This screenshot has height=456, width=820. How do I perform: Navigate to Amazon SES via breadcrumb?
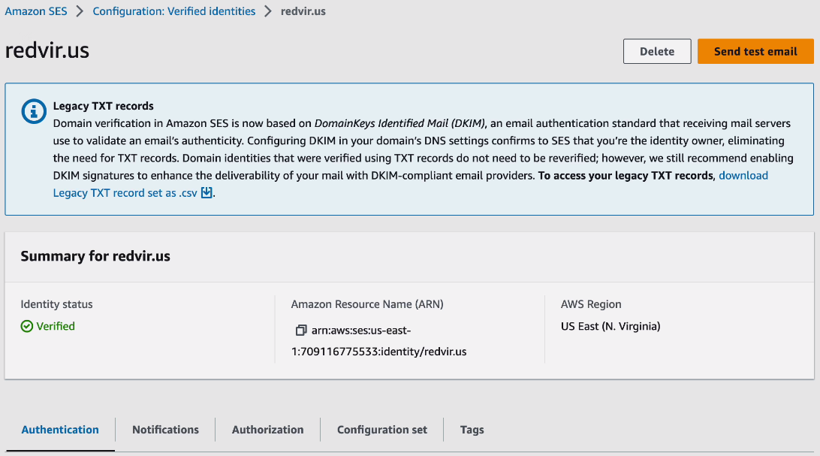36,11
